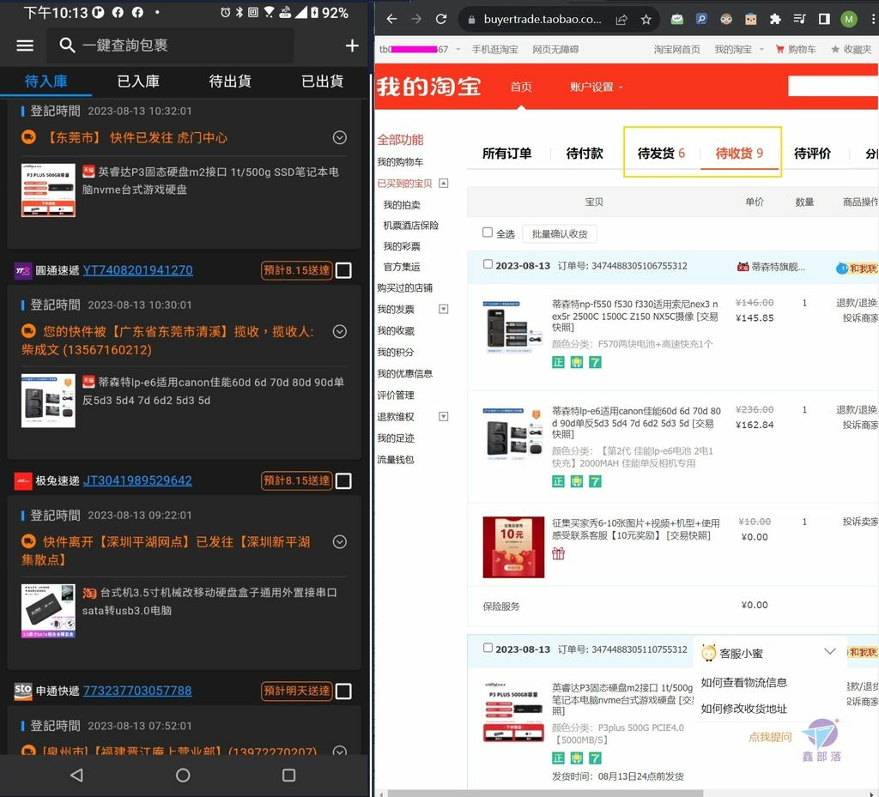The height and width of the screenshot is (797, 879).
Task: Open Chrome three-dot menu
Action: [872, 19]
